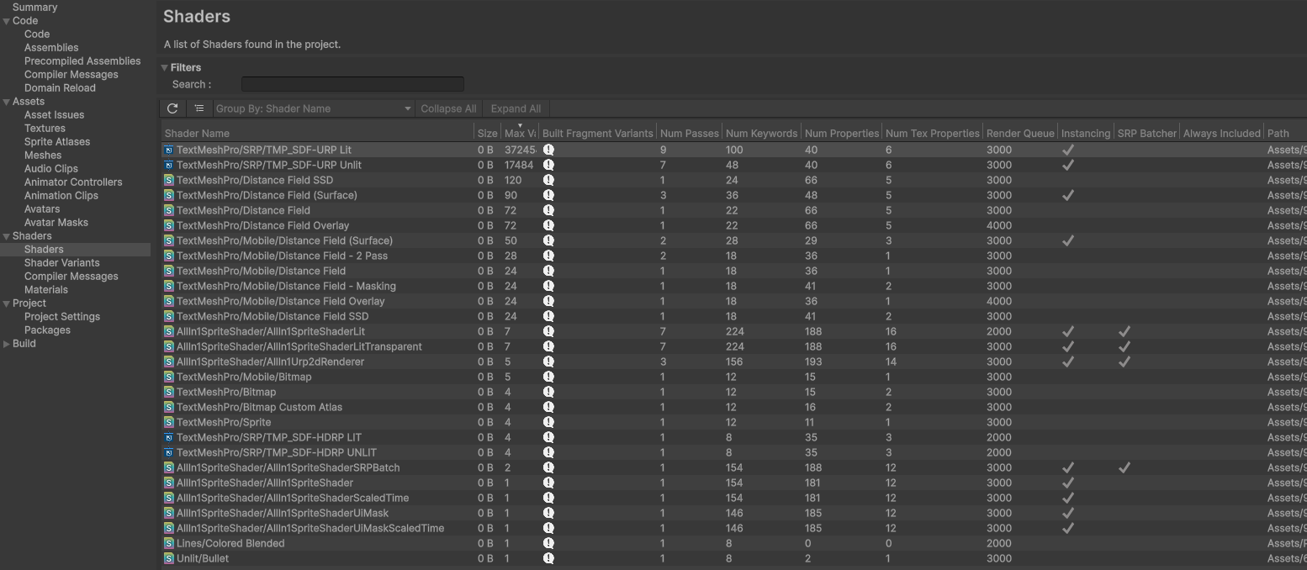Sort by Num Passes column header
This screenshot has width=1307, height=570.
(x=690, y=133)
